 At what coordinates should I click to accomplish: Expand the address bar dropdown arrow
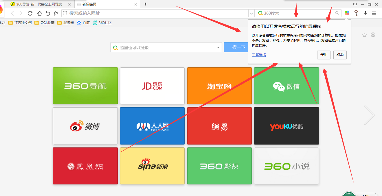tap(251, 13)
